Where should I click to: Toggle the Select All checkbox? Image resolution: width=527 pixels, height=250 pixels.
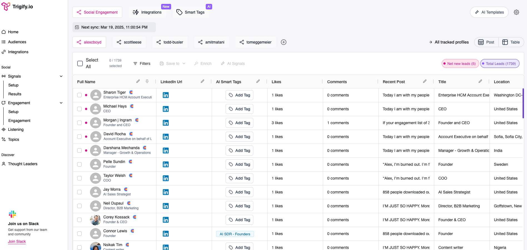[x=80, y=63]
